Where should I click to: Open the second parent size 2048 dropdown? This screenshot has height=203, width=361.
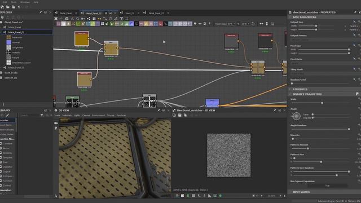pos(245,24)
